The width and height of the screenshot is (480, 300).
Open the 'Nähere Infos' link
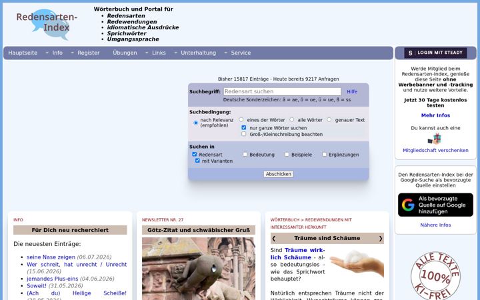tap(435, 225)
